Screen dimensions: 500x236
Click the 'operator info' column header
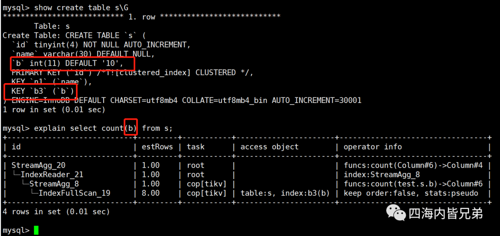[x=372, y=146]
